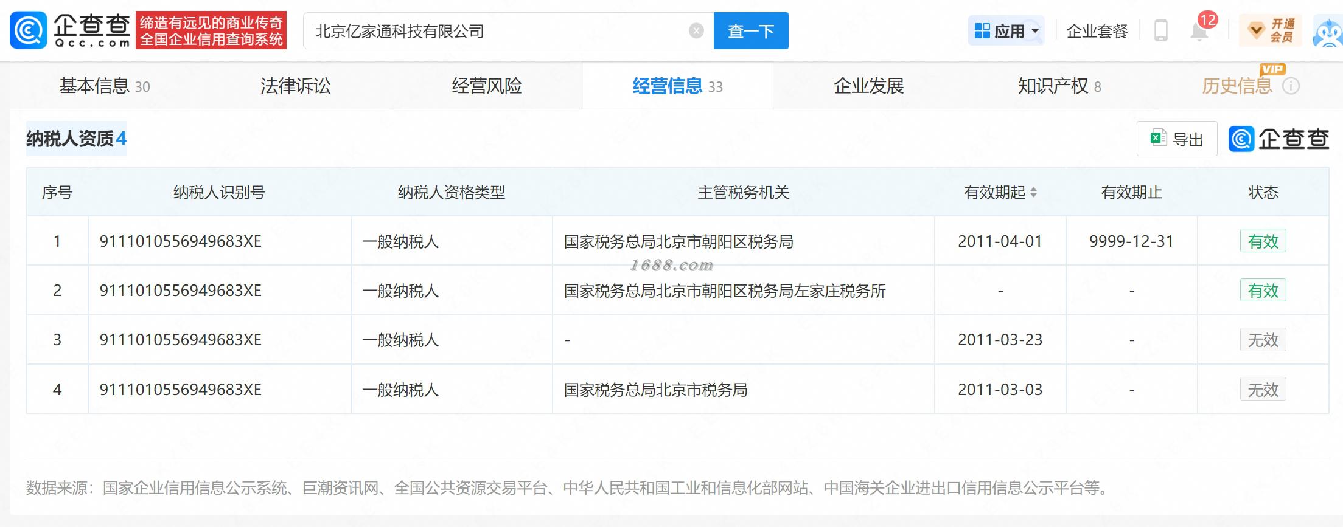Clear the search box with the X icon
The width and height of the screenshot is (1343, 527).
tap(696, 31)
